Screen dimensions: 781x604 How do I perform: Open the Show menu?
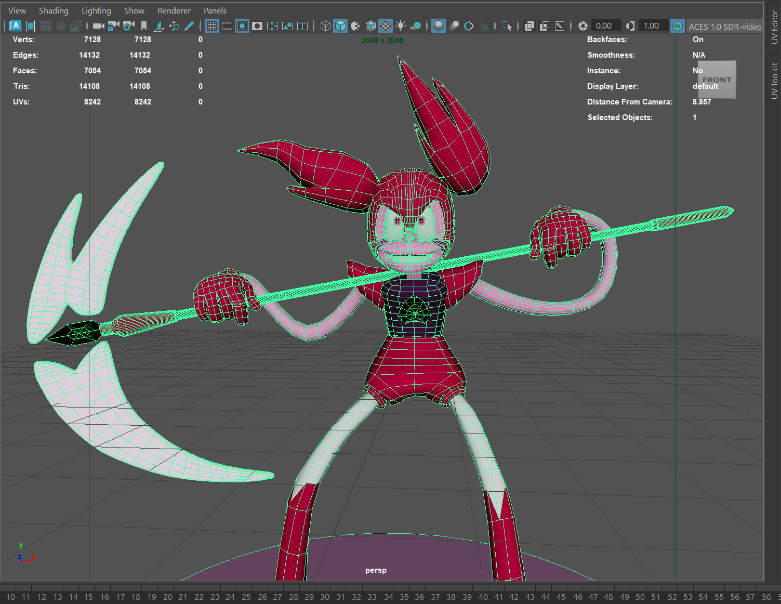click(x=134, y=10)
